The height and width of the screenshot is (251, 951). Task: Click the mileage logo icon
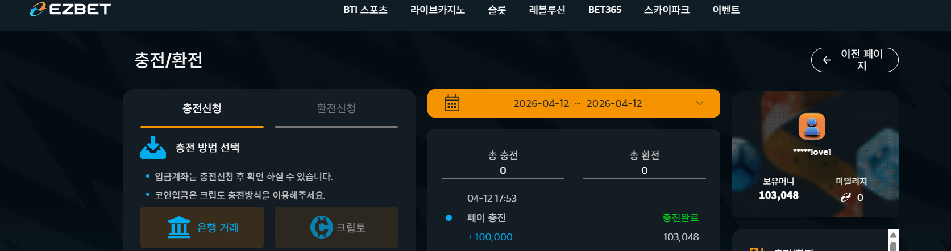point(846,197)
